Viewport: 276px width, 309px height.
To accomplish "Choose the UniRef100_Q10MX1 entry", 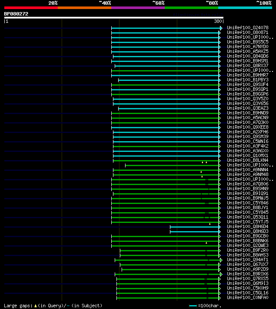I will (x=248, y=155).
